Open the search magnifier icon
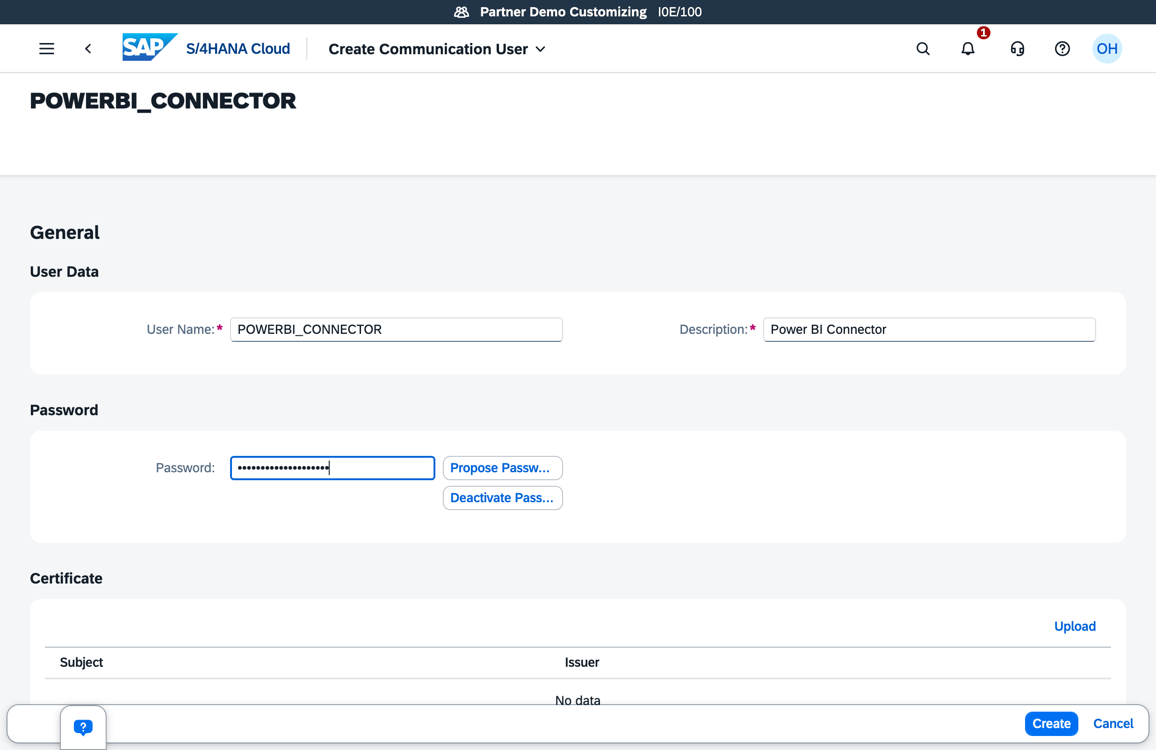 coord(923,49)
